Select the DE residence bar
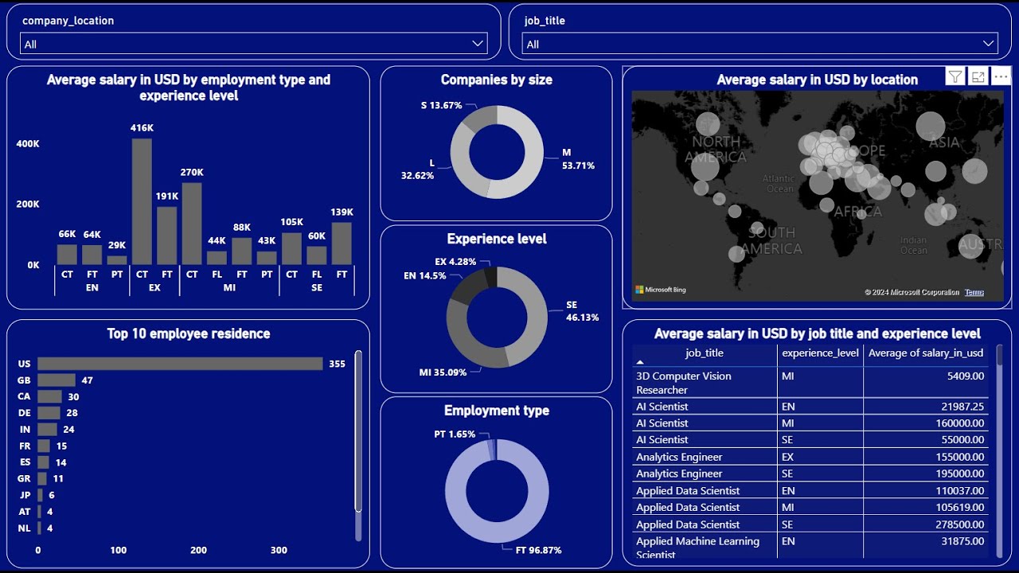Image resolution: width=1019 pixels, height=573 pixels. (49, 413)
